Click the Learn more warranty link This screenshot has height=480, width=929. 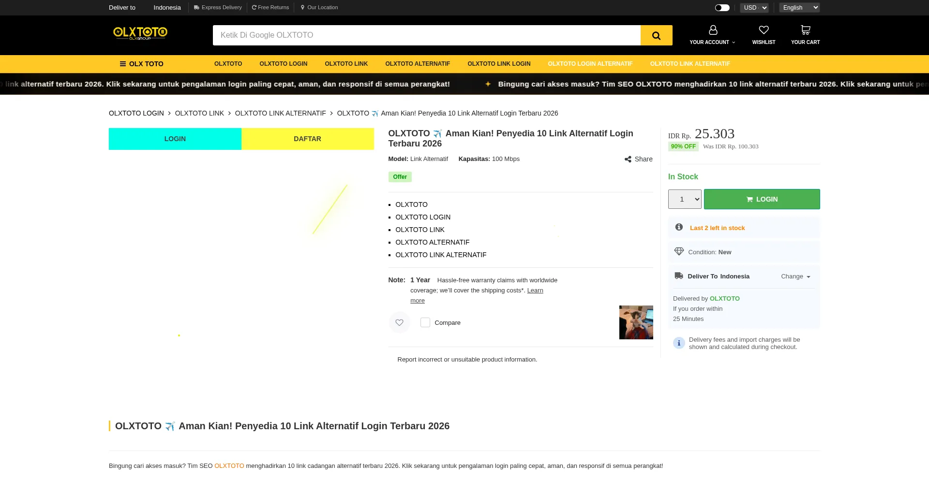[x=535, y=291]
